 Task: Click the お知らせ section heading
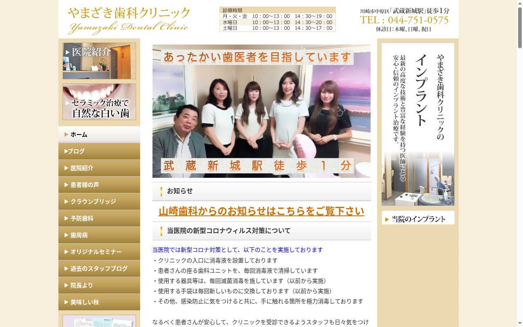(x=261, y=191)
